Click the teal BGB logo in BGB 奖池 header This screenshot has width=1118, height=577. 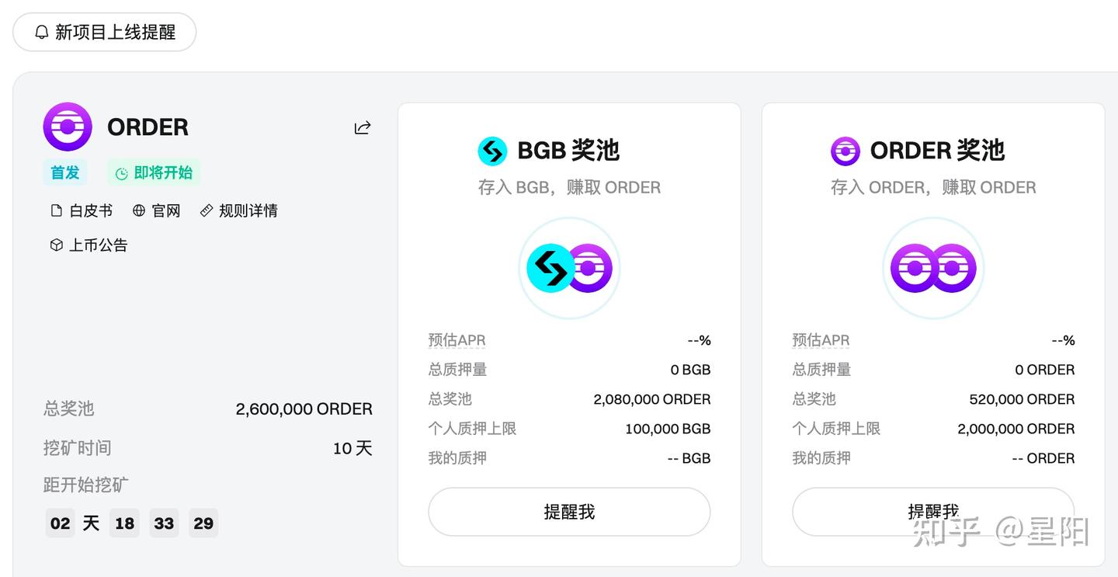pyautogui.click(x=492, y=151)
